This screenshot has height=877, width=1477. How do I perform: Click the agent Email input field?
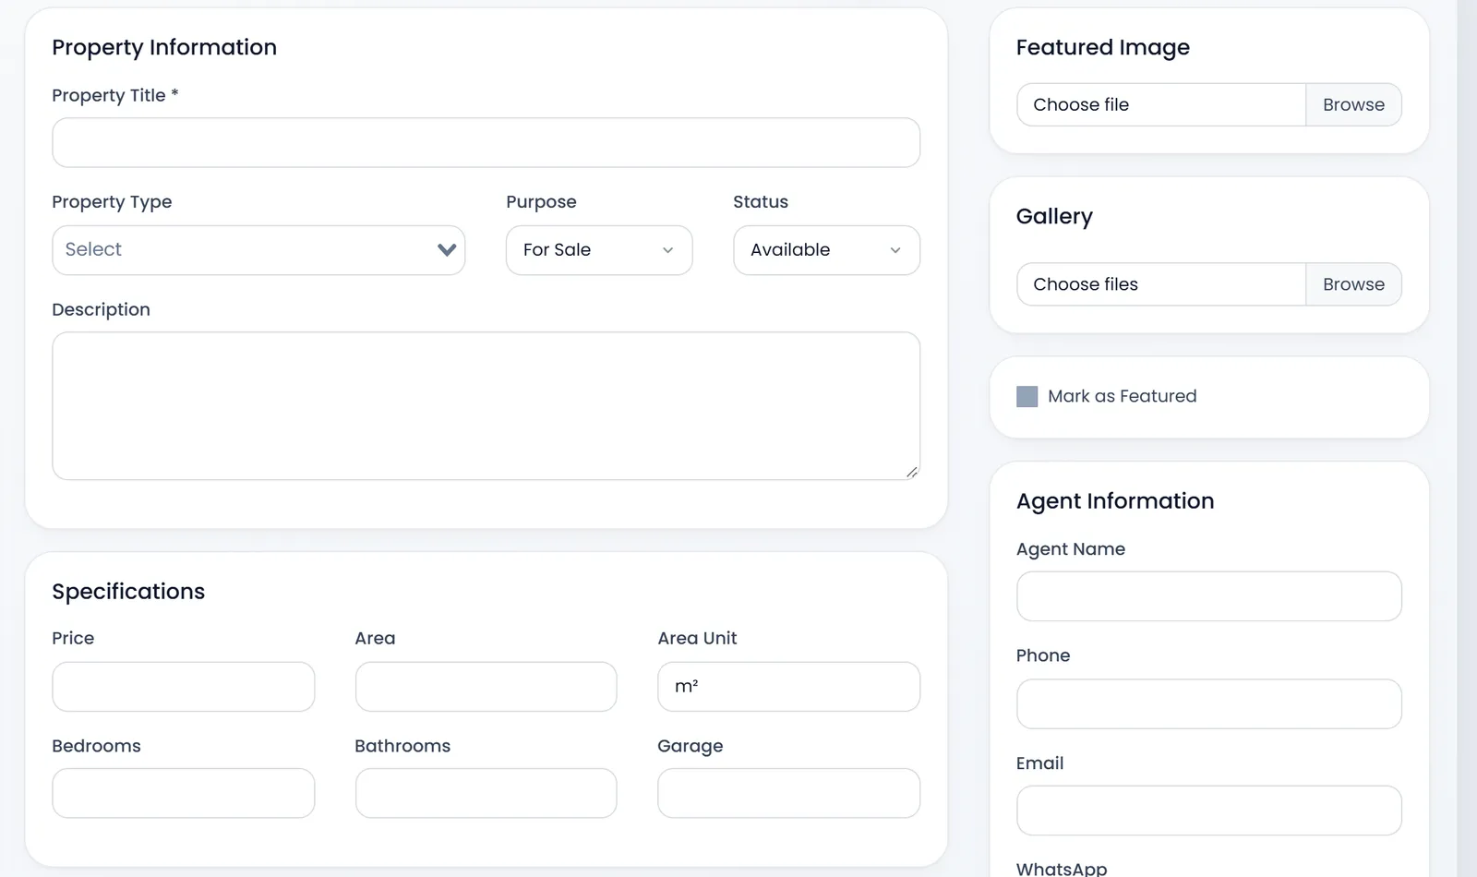[x=1209, y=811]
